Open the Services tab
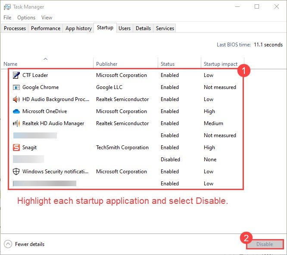This screenshot has height=255, width=287. pyautogui.click(x=165, y=28)
